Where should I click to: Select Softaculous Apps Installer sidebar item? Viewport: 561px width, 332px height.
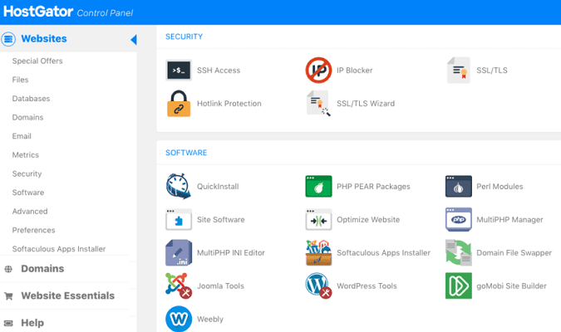click(x=59, y=249)
